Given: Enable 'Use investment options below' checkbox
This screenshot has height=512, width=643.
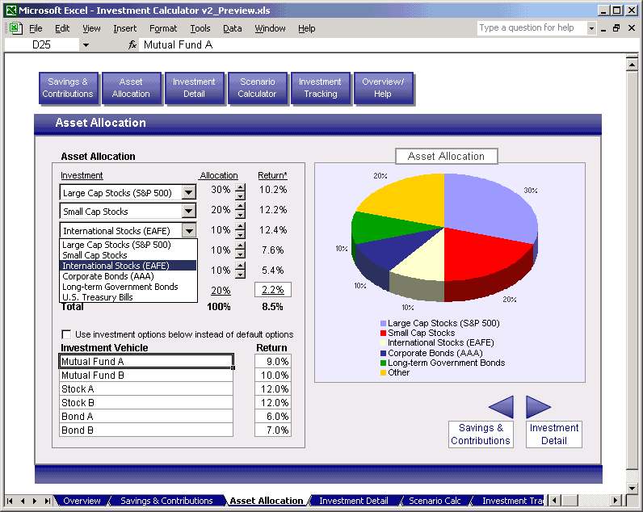Looking at the screenshot, I should click(x=66, y=334).
